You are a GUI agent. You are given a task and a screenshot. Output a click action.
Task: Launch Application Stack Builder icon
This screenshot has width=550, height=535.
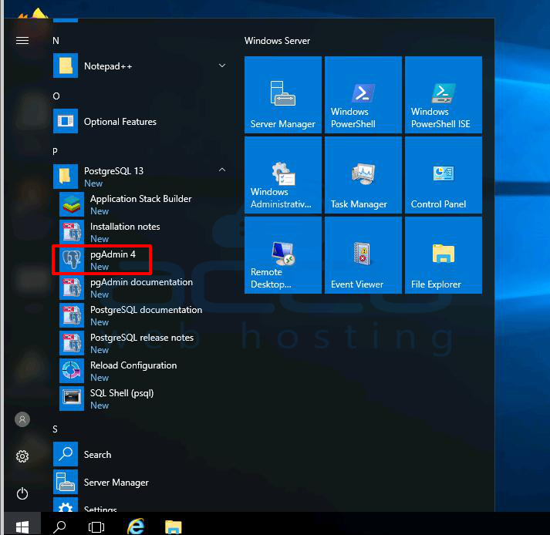coord(72,204)
